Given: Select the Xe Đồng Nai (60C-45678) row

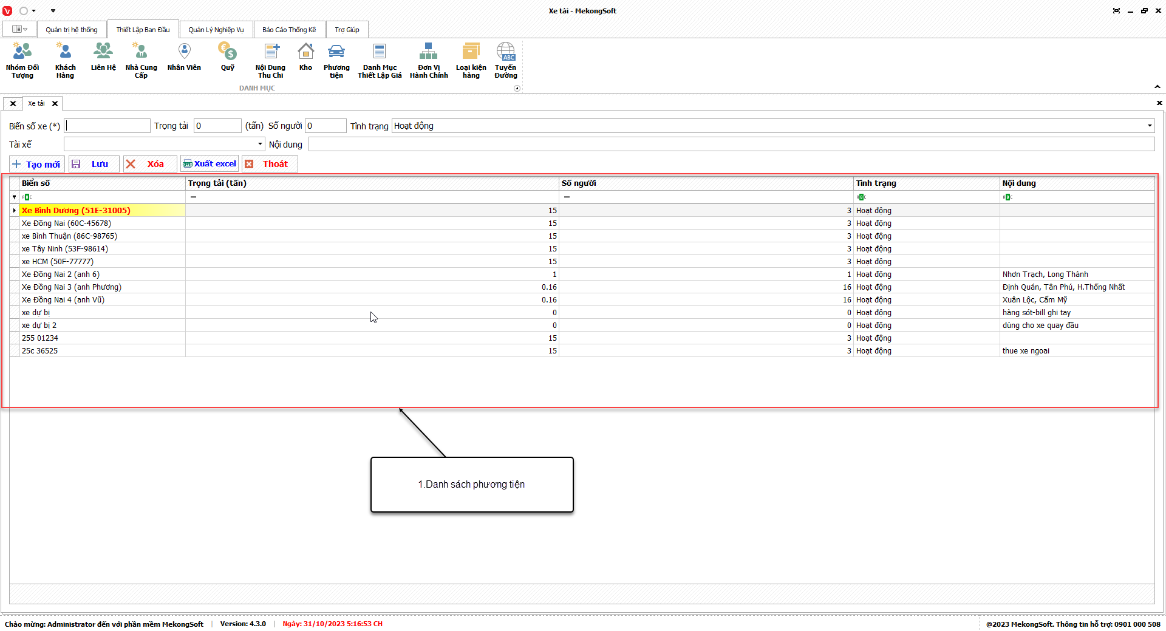Looking at the screenshot, I should tap(67, 223).
